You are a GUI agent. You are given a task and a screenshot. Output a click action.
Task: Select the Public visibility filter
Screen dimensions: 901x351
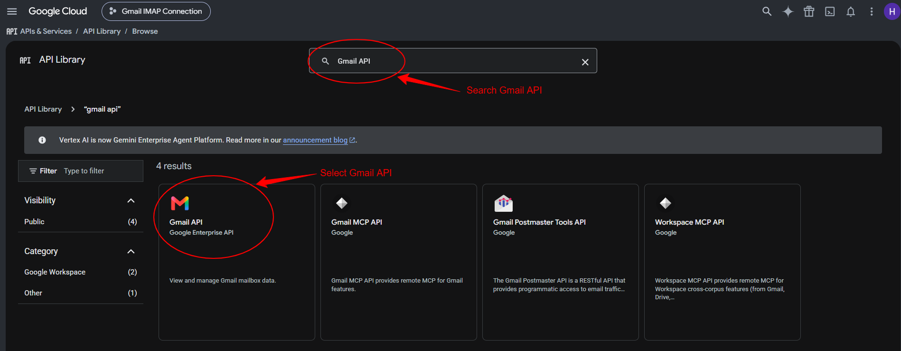click(x=81, y=222)
